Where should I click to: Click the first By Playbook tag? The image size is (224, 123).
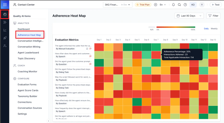point(61,80)
